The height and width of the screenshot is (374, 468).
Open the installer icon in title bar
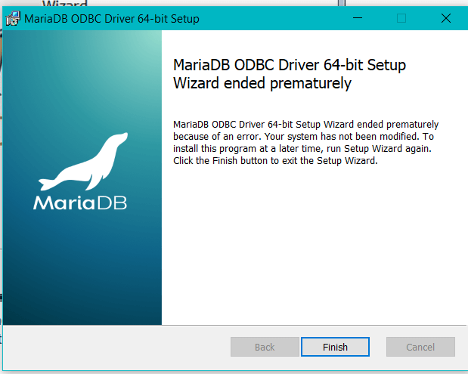coord(13,18)
